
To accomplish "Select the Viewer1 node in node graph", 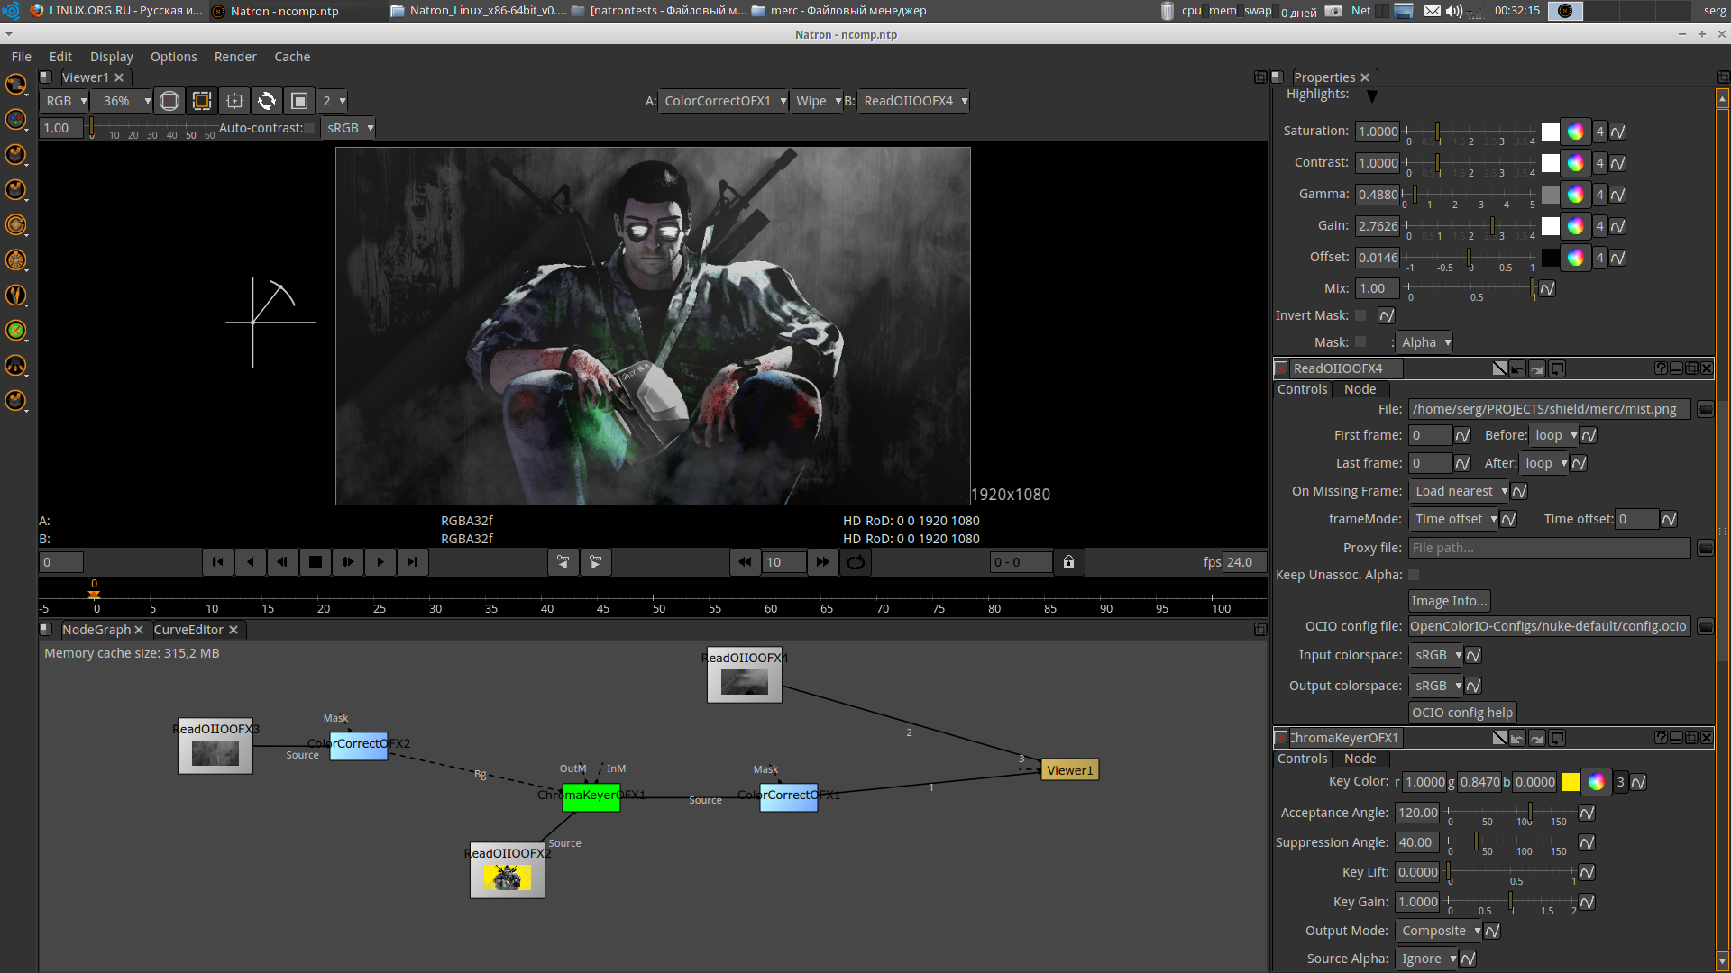I will coord(1069,770).
